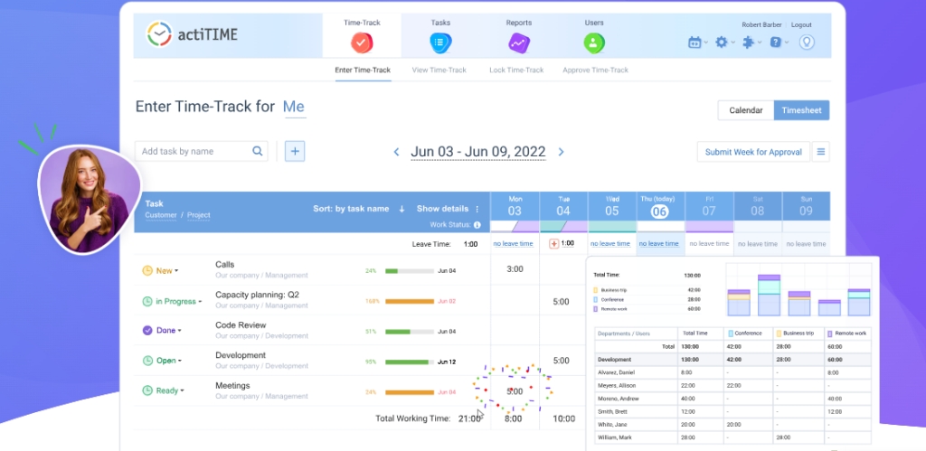Select the Lock Time-Track subtab
The width and height of the screenshot is (926, 451).
click(516, 70)
